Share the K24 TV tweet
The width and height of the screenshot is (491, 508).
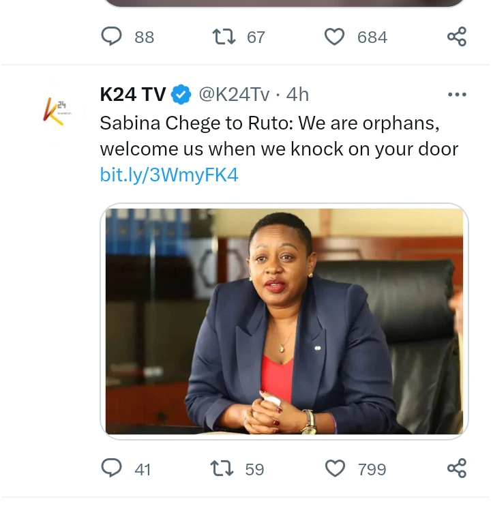pos(457,468)
